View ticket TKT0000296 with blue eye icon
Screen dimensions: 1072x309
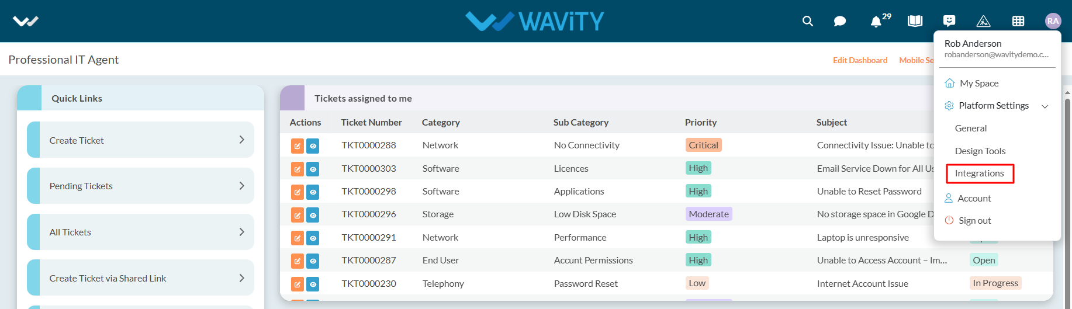tap(313, 215)
